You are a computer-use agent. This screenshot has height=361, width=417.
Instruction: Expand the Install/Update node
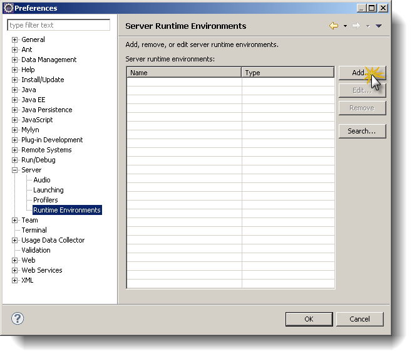[x=14, y=80]
